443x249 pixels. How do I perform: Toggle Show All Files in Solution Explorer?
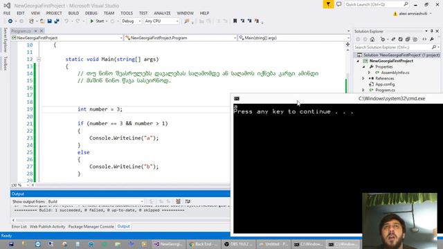point(415,39)
